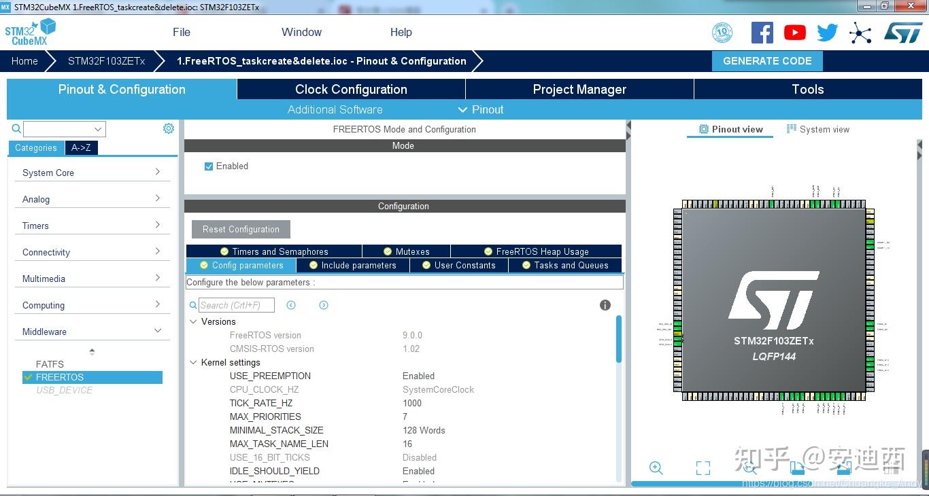Click the info icon in config parameters
The height and width of the screenshot is (496, 929).
tap(605, 305)
